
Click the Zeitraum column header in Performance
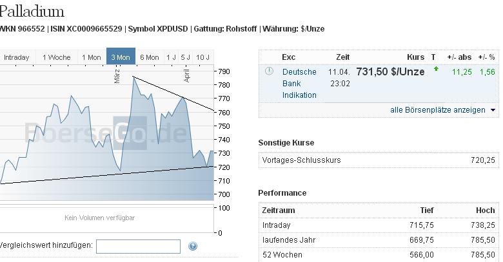(x=279, y=211)
